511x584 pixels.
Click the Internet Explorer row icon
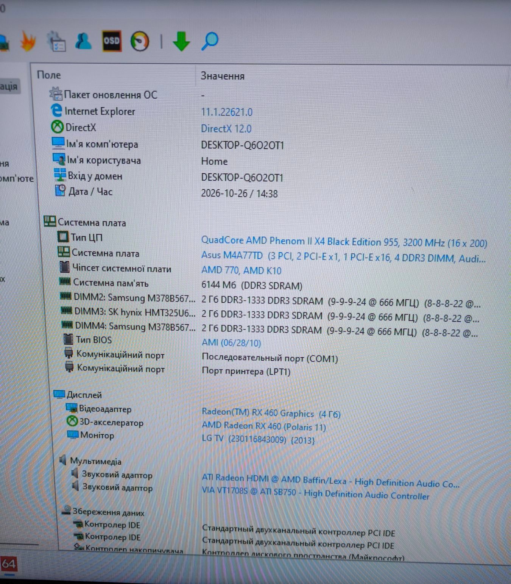click(x=56, y=111)
